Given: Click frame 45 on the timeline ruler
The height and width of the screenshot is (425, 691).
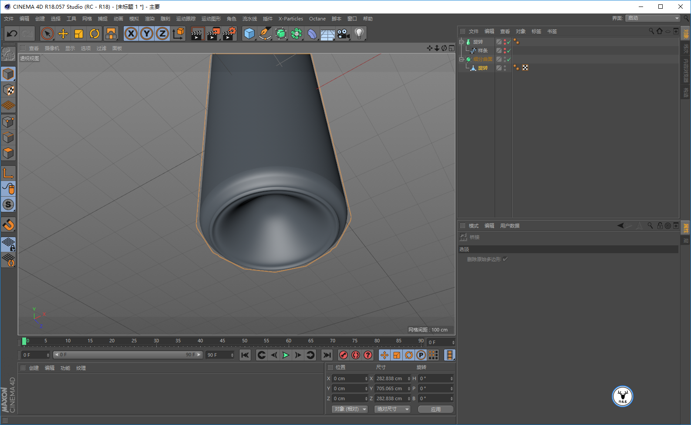Looking at the screenshot, I should tap(222, 341).
